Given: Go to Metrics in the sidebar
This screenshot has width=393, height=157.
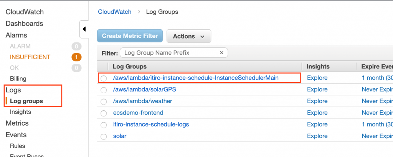Looking at the screenshot, I should pos(17,123).
